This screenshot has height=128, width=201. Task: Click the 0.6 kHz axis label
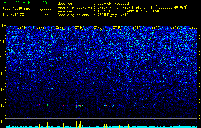pyautogui.click(x=3, y=122)
